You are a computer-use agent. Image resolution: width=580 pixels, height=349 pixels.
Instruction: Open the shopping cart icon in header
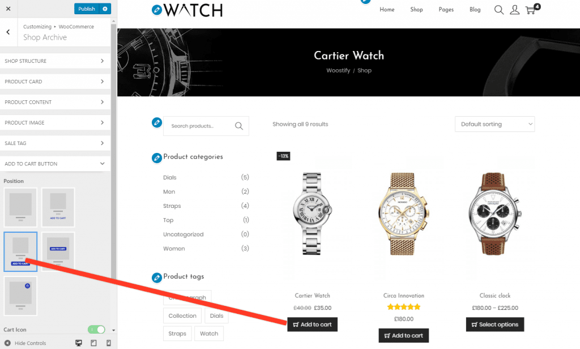click(532, 9)
